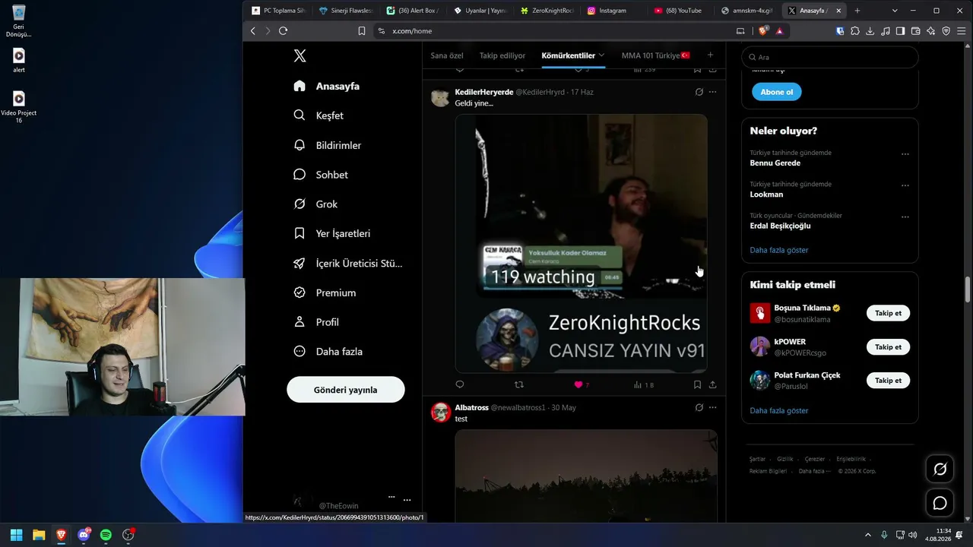Open account menu dots beside @TheEowin
Image resolution: width=973 pixels, height=547 pixels.
pyautogui.click(x=407, y=500)
